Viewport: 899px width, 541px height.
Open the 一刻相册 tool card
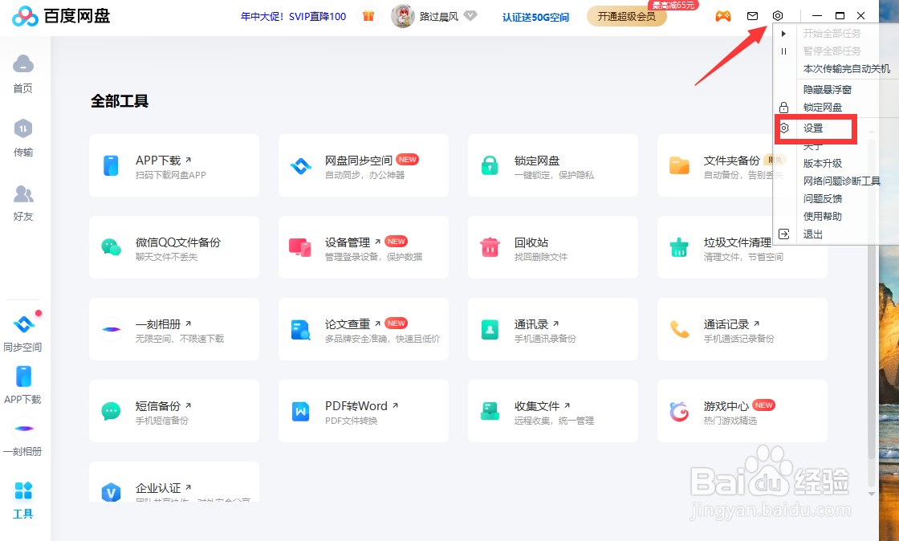174,329
